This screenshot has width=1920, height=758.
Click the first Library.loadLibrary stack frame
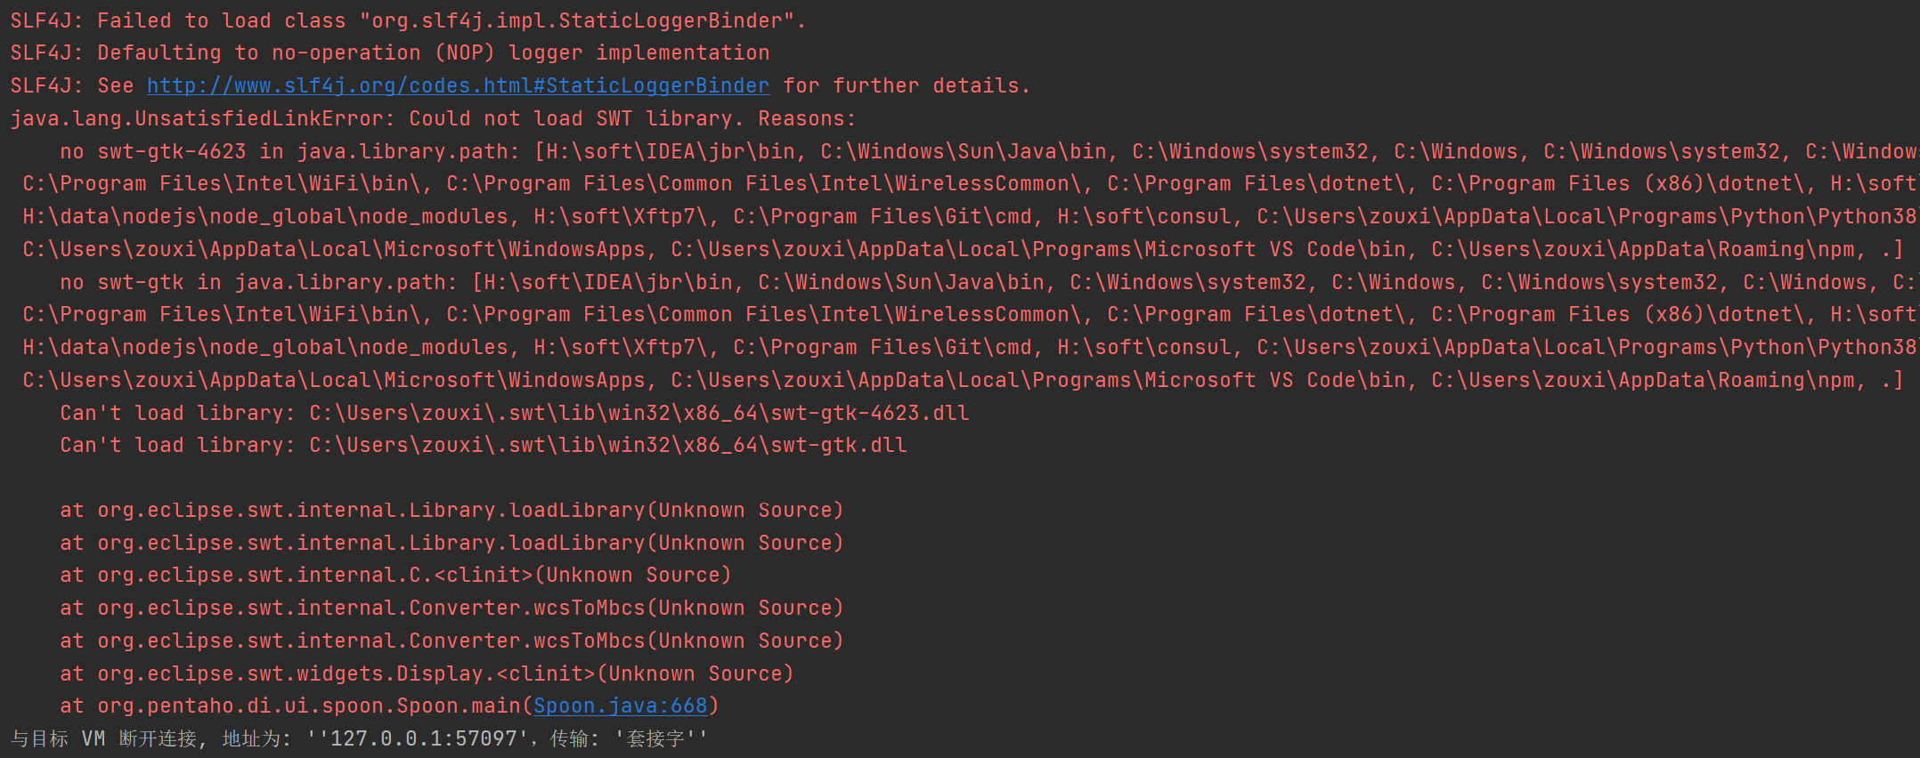coord(451,510)
